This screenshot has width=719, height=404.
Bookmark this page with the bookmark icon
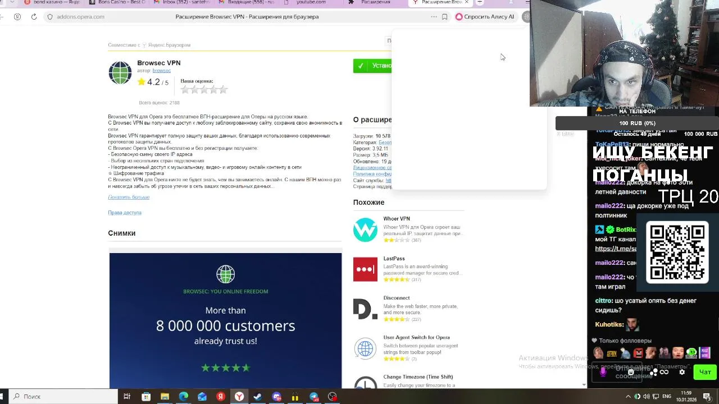point(444,17)
